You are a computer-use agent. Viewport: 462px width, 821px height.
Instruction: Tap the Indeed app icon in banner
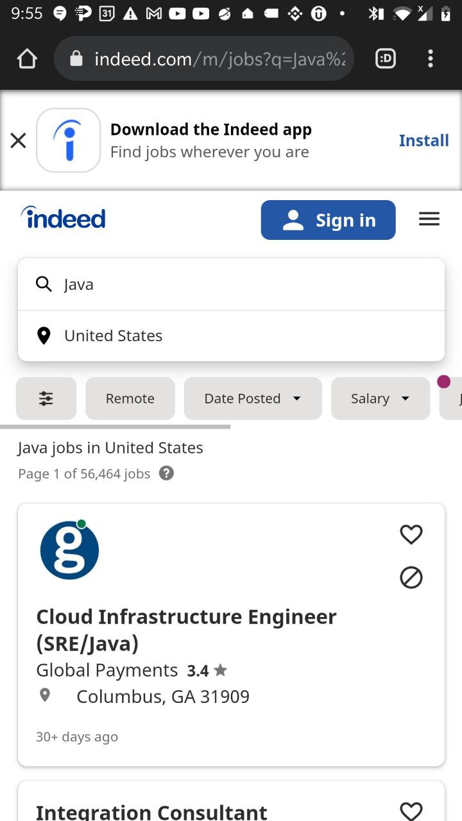tap(69, 140)
